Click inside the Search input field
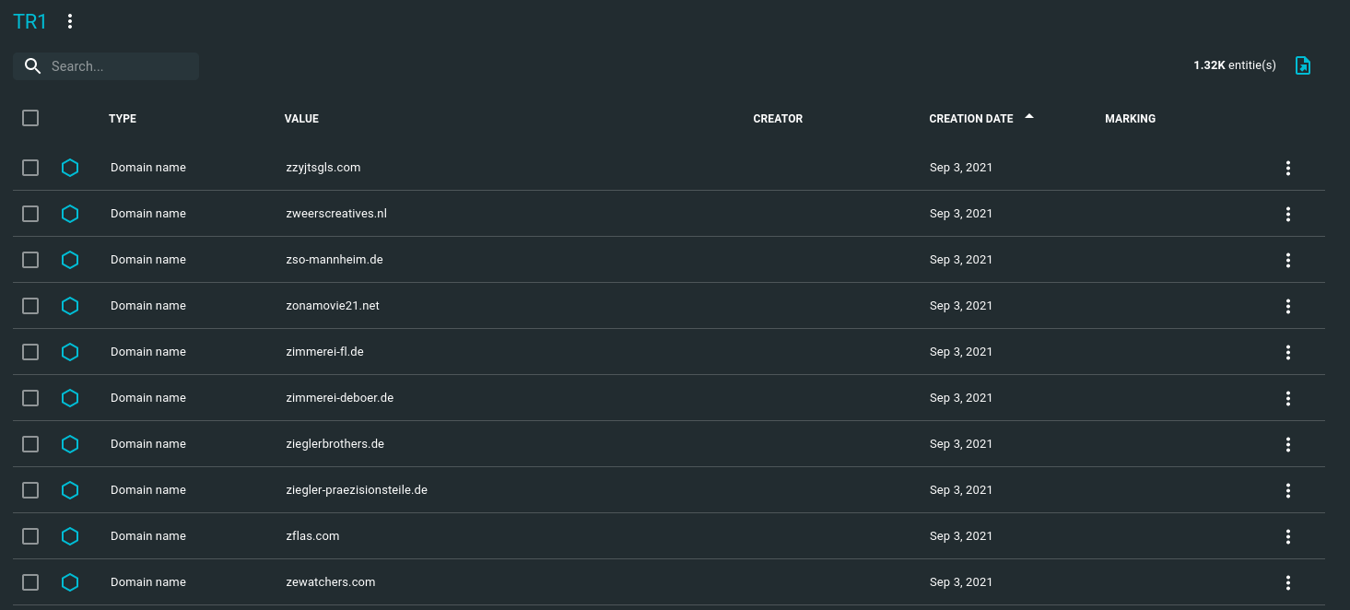The height and width of the screenshot is (610, 1350). [x=120, y=65]
